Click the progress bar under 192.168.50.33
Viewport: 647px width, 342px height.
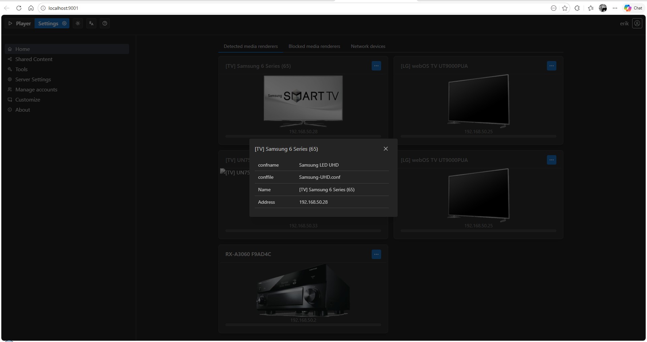point(303,231)
